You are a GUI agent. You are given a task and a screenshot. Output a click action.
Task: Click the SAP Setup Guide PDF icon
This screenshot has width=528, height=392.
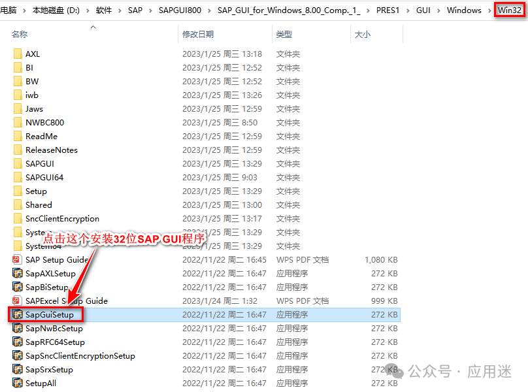[x=17, y=259]
